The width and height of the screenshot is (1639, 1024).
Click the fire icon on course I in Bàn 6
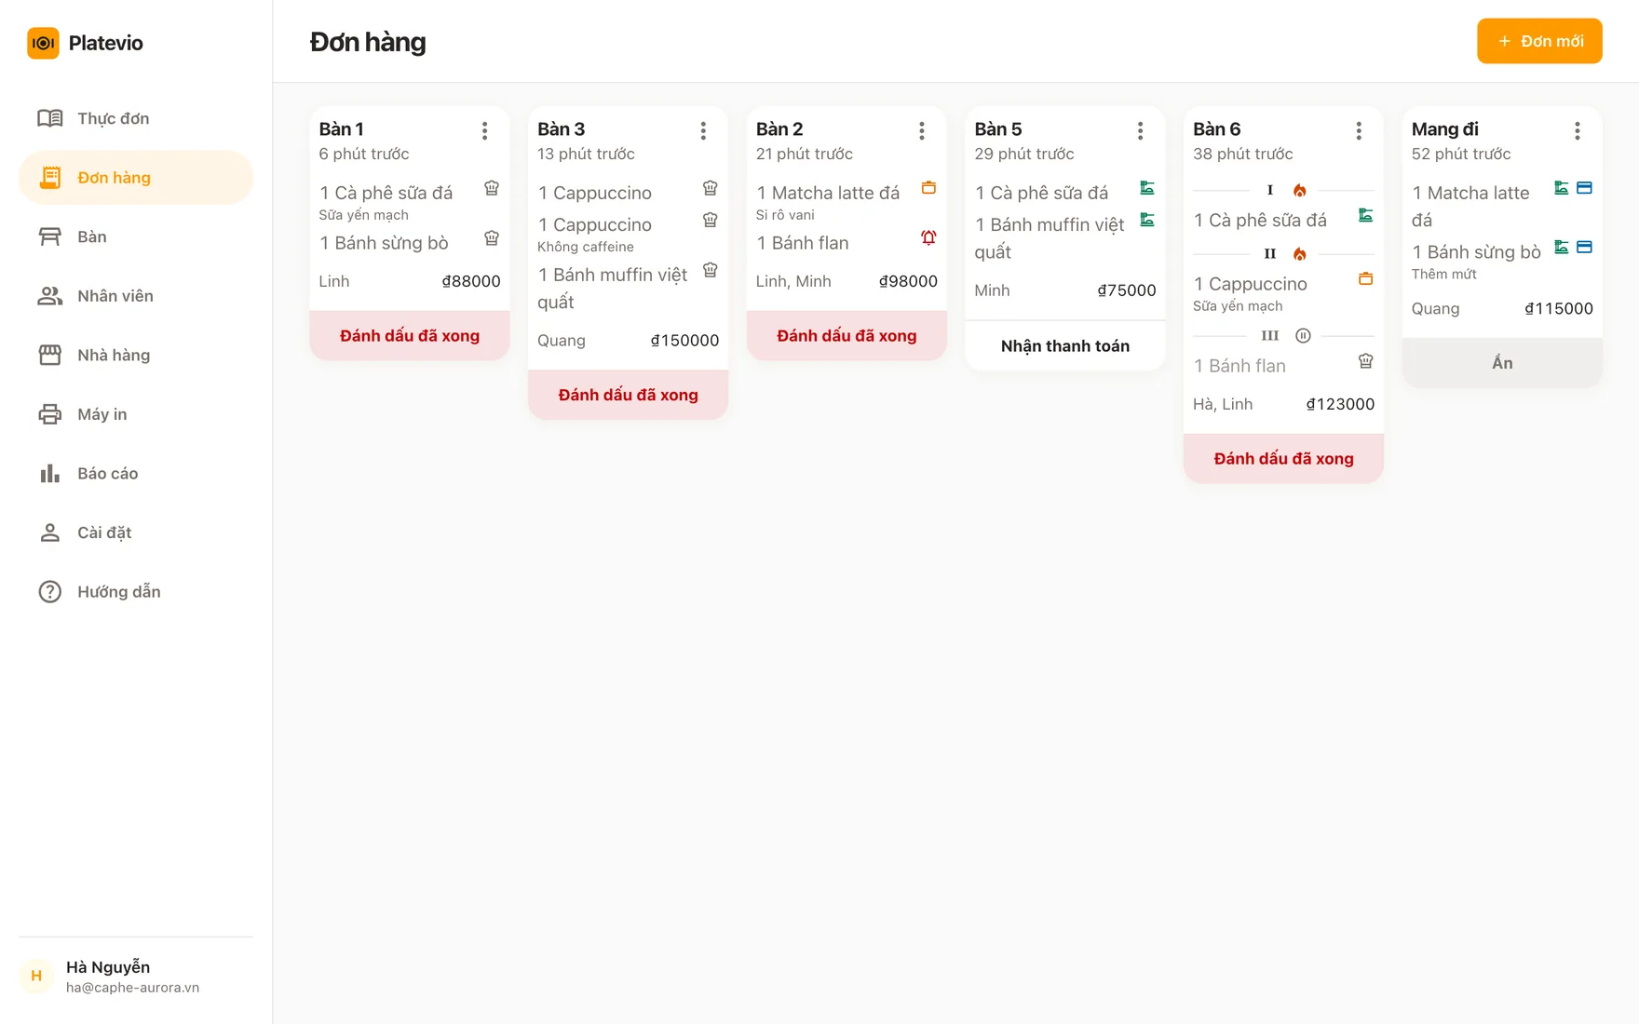tap(1300, 191)
